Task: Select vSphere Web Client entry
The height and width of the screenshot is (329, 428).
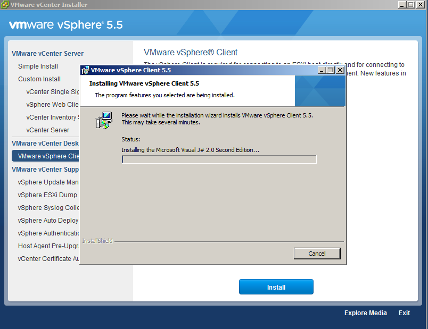Action: (52, 105)
